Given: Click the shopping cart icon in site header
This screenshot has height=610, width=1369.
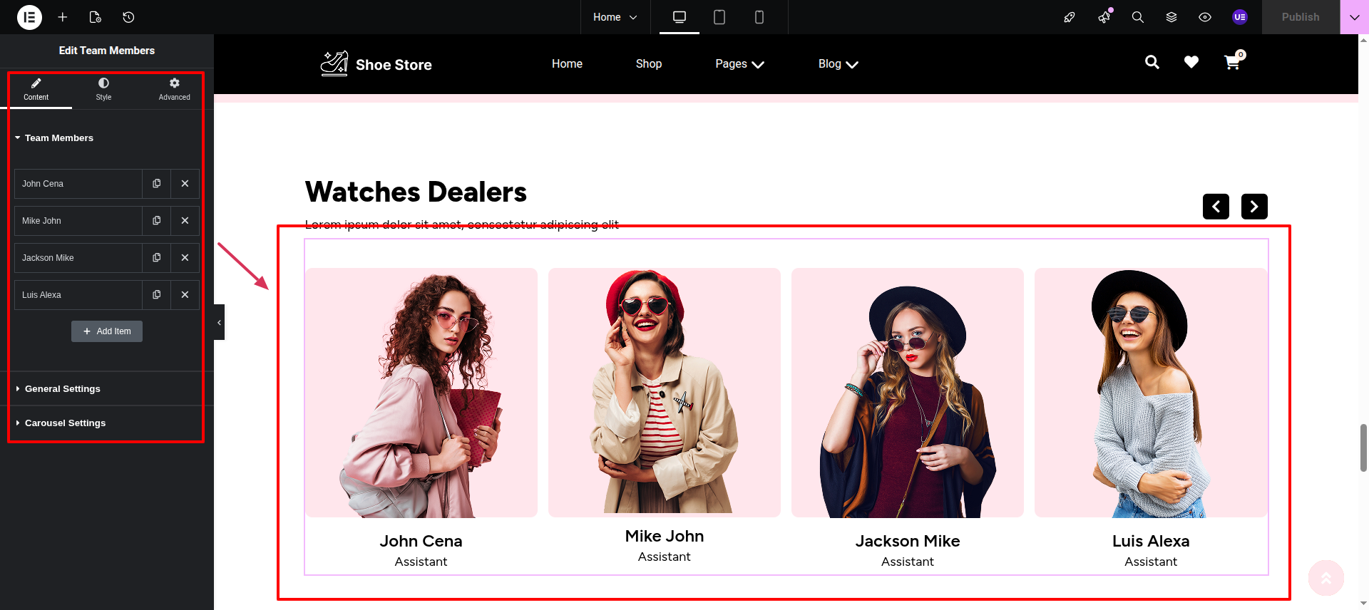Looking at the screenshot, I should [x=1232, y=63].
